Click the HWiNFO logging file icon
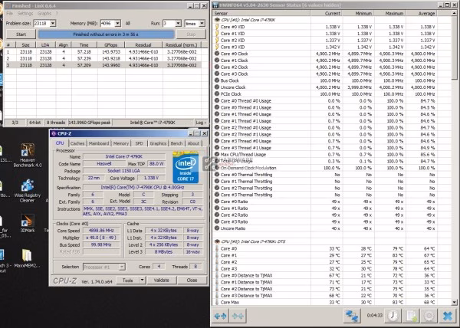The image size is (460, 328). [411, 316]
